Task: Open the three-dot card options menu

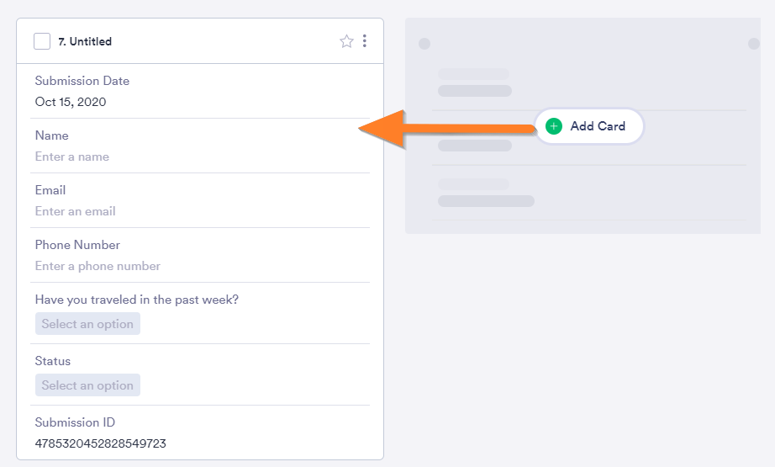Action: tap(364, 41)
